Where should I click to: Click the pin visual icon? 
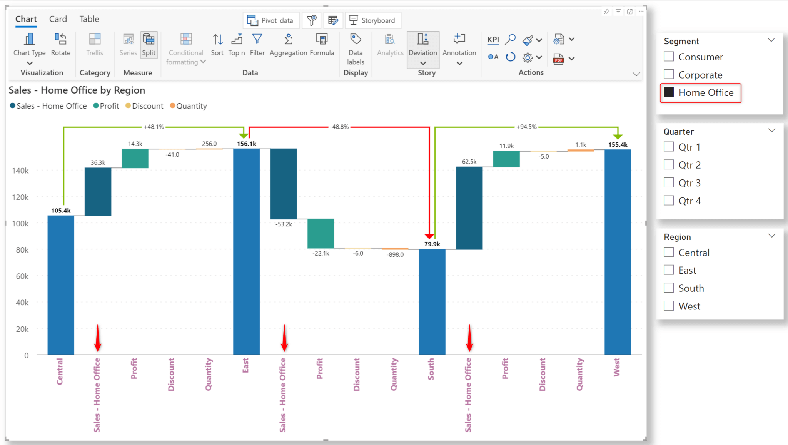pyautogui.click(x=607, y=12)
